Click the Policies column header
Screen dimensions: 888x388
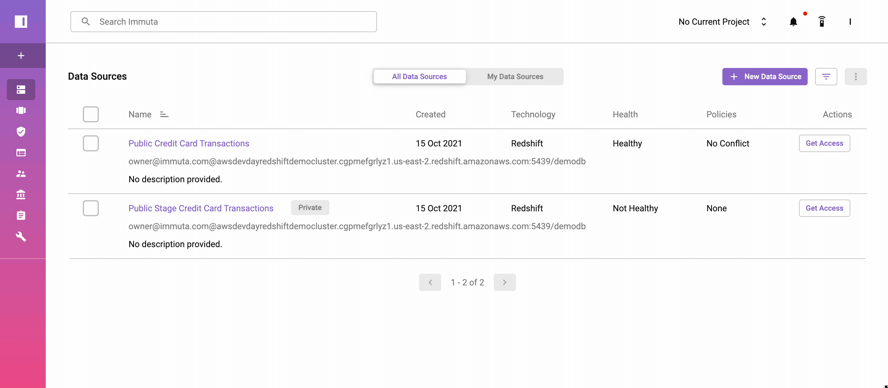(721, 114)
